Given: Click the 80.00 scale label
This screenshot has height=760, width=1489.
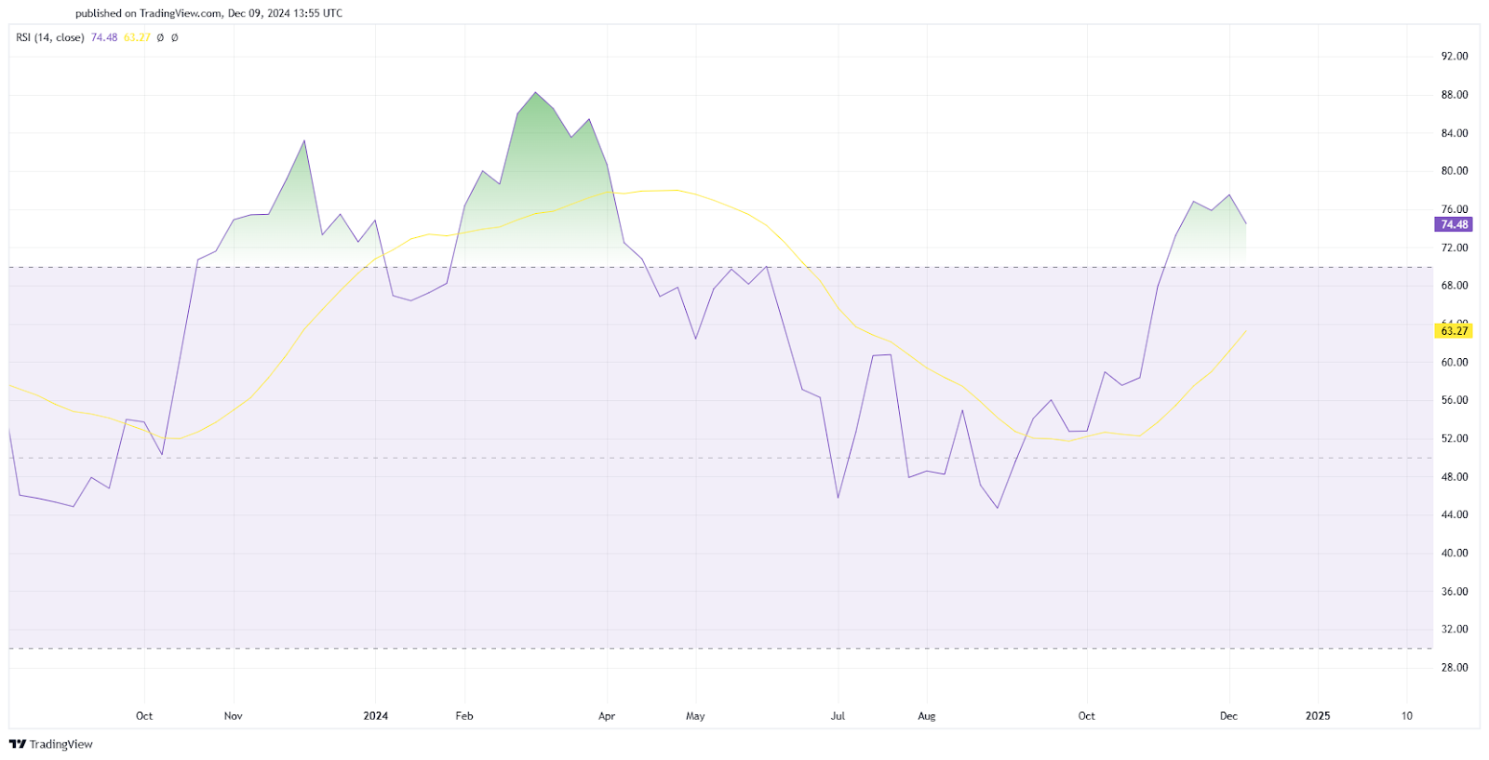Looking at the screenshot, I should coord(1455,171).
